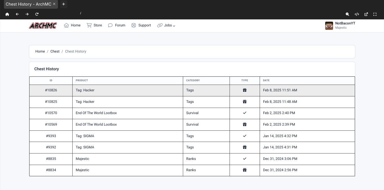Click the browser home icon
This screenshot has height=190, width=384.
point(7,14)
